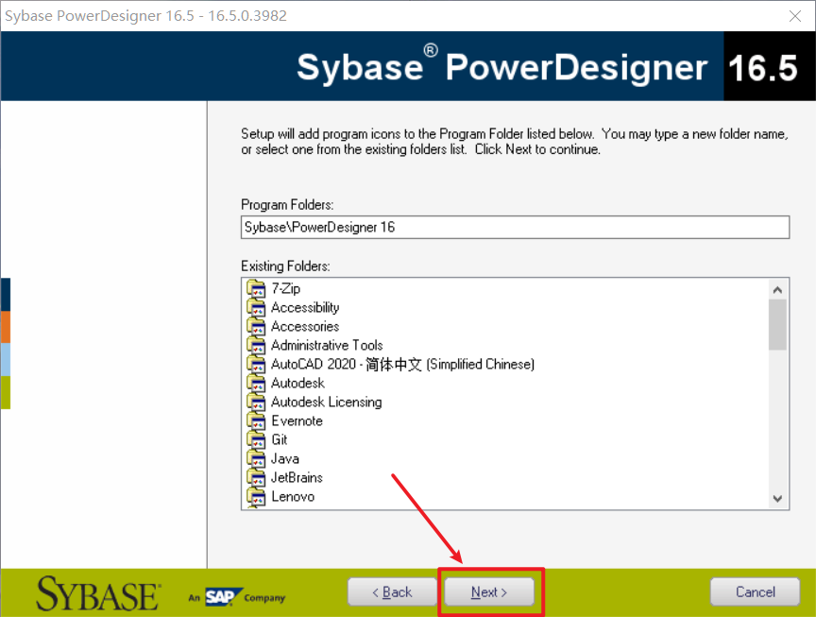Screen dimensions: 816x617
Task: Click the scroll down arrow of folder list
Action: pos(777,499)
